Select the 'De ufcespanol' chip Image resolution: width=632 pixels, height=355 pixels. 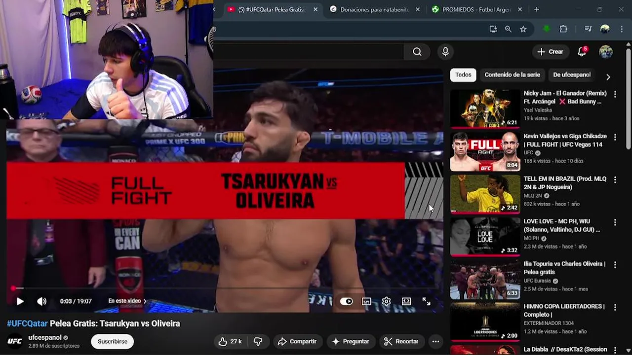pos(572,75)
